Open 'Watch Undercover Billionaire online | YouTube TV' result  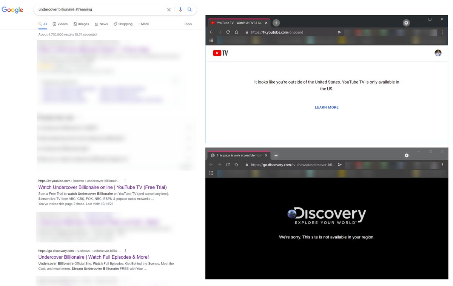coord(102,187)
